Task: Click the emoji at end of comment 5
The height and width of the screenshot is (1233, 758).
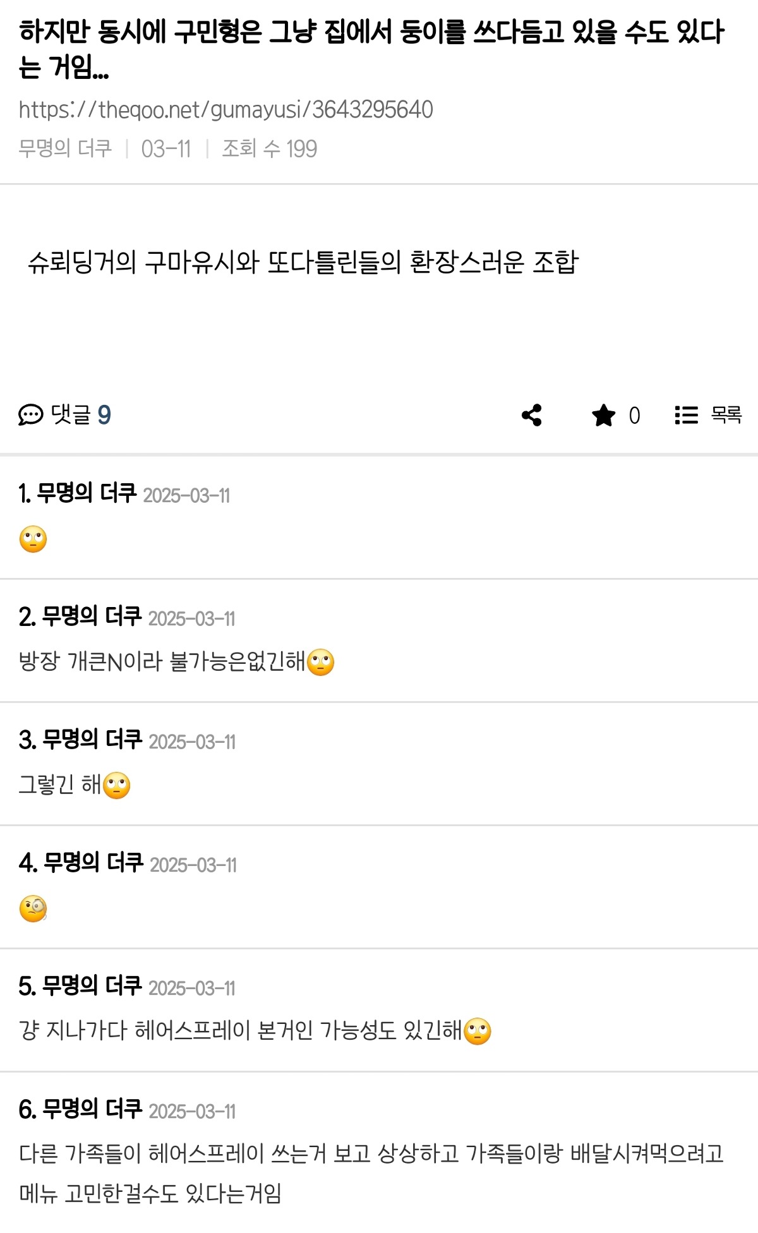Action: coord(477,1032)
